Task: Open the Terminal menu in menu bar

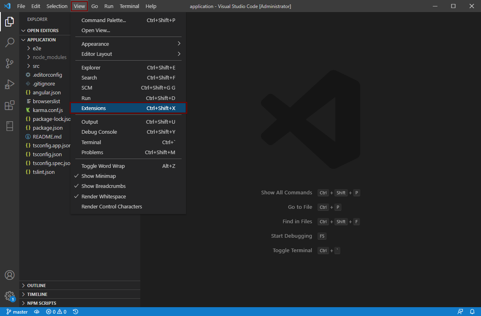Action: coord(129,6)
